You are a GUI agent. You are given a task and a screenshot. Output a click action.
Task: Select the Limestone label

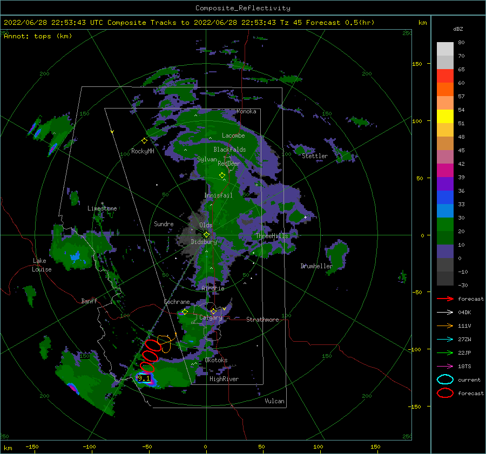[102, 208]
